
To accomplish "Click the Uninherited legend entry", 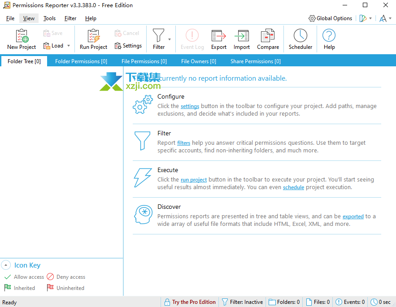I will click(65, 288).
